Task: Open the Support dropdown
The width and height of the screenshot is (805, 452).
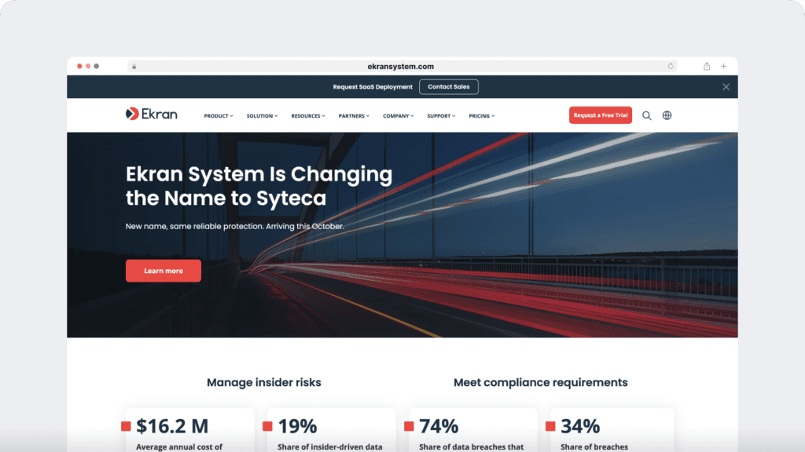Action: [440, 115]
